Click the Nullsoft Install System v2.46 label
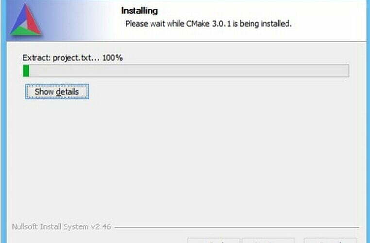 61,226
